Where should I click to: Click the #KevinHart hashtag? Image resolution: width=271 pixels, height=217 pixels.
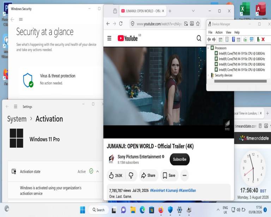pos(157,190)
